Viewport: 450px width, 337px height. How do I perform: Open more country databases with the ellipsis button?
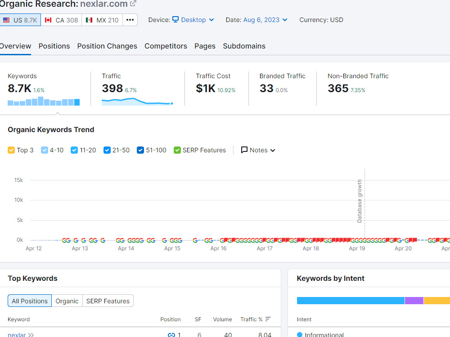pos(130,20)
